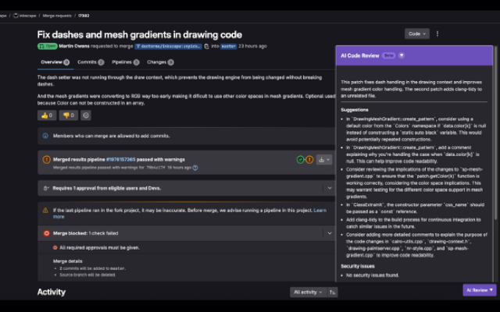Click the thumbs down reaction button
Screen dimensions: 500x312
click(68, 115)
